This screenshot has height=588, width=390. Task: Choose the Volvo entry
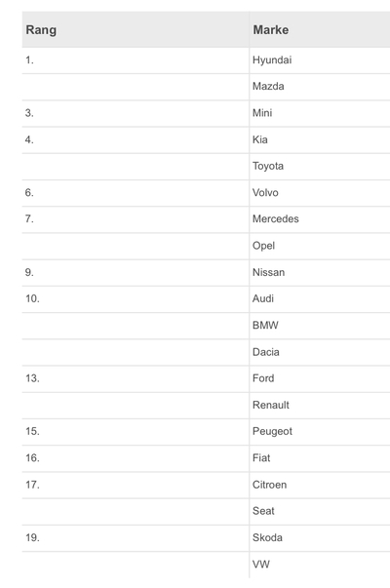pos(265,192)
